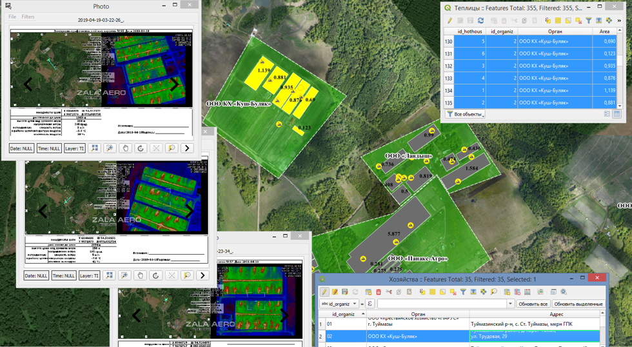
Task: Cut selected rows in Хозяйства table
Action: pyautogui.click(x=388, y=292)
